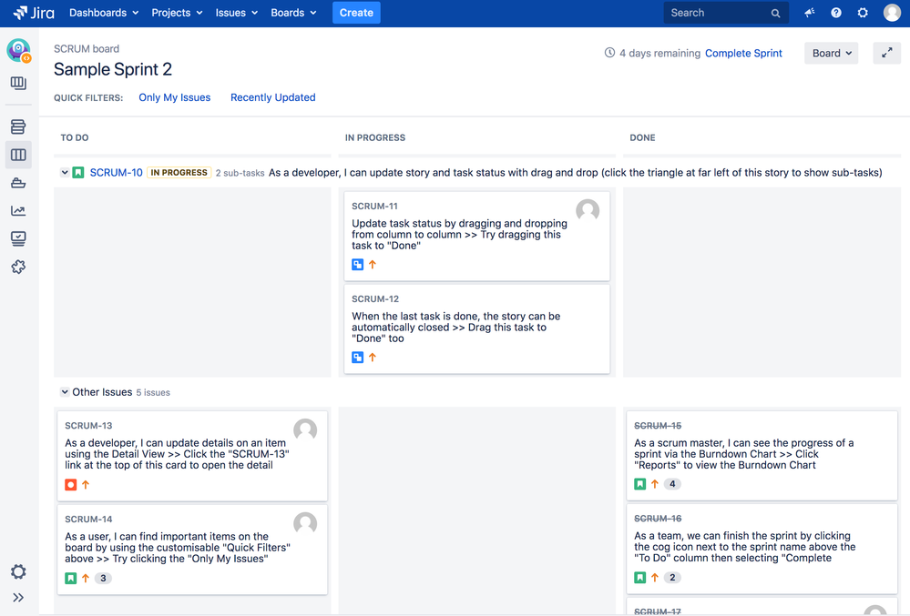Click the sub-task icon on SCRUM-11
Viewport: 910px width, 616px height.
(x=357, y=265)
